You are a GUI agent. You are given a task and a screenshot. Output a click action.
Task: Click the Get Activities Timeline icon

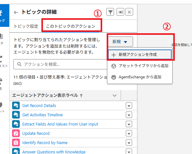(x=16, y=115)
